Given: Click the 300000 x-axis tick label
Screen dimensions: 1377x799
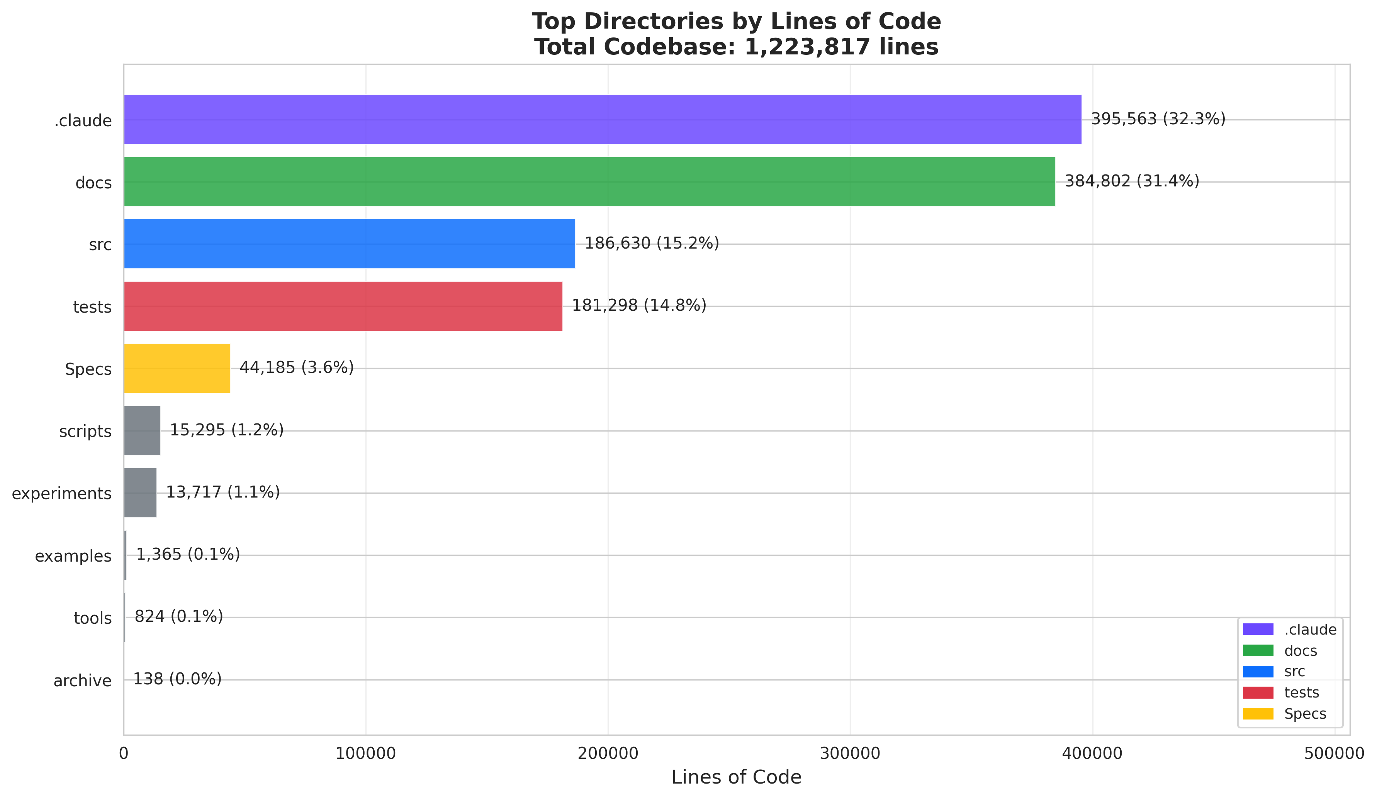Looking at the screenshot, I should [x=850, y=754].
